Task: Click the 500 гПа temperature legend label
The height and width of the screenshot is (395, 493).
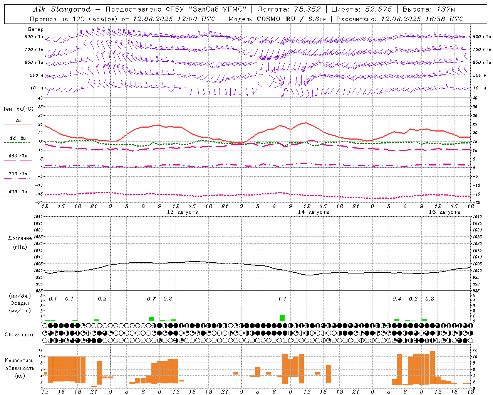Action: [x=18, y=191]
